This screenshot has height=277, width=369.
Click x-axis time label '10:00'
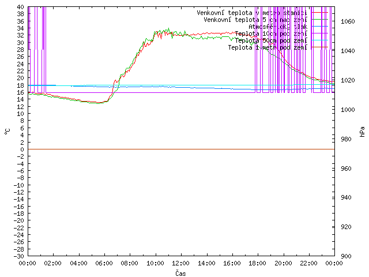point(155,263)
